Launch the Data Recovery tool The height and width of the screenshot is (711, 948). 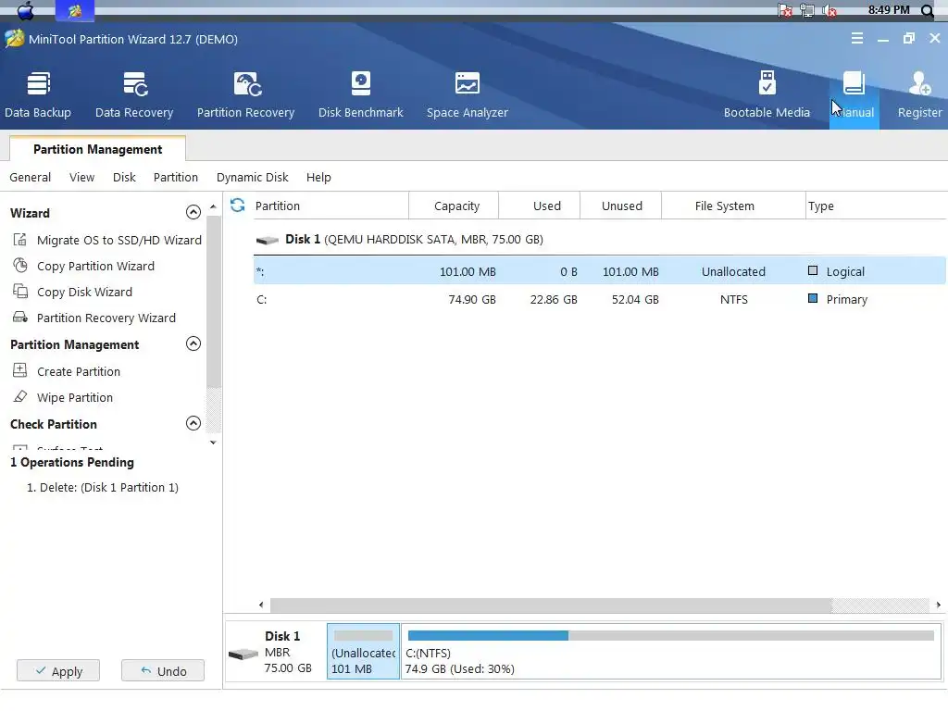coord(134,95)
